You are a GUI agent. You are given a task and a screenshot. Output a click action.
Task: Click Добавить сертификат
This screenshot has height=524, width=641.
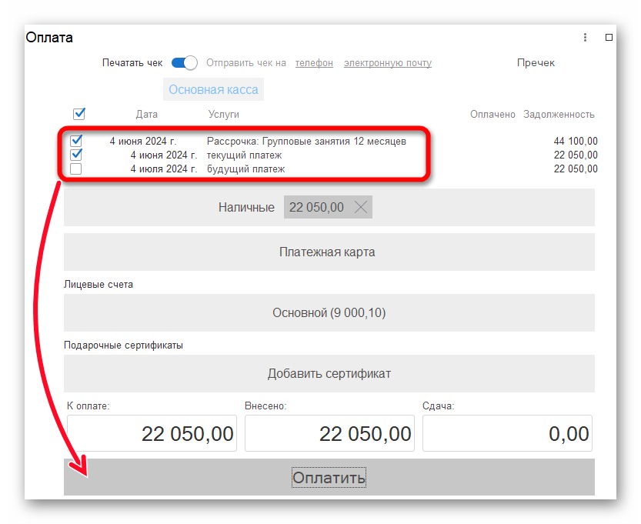click(329, 374)
